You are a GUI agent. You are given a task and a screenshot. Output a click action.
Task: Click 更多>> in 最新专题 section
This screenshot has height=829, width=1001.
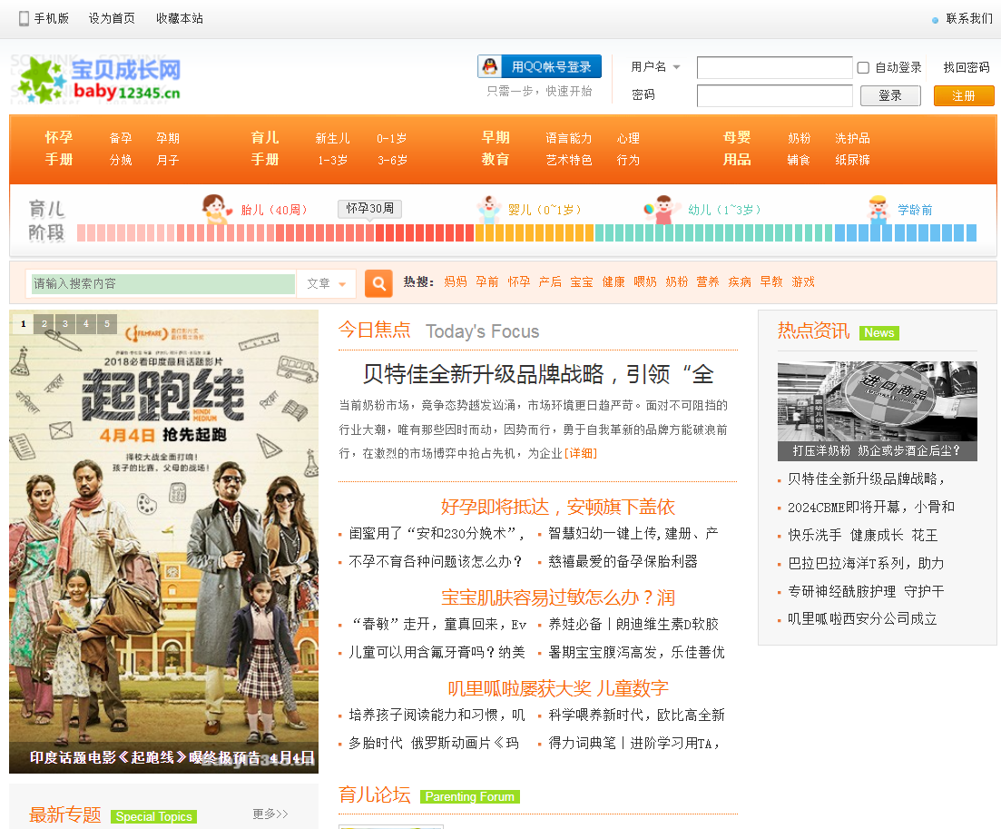(270, 814)
